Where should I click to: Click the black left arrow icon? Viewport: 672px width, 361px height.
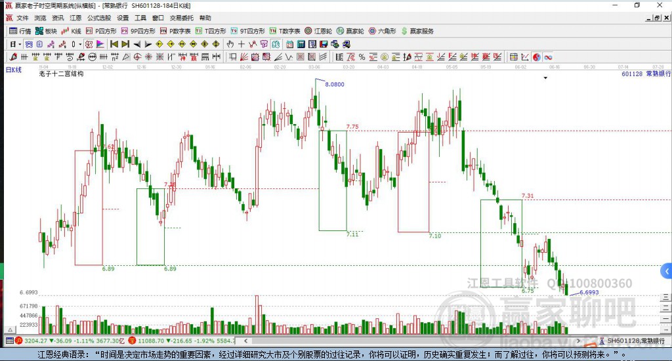[137, 44]
